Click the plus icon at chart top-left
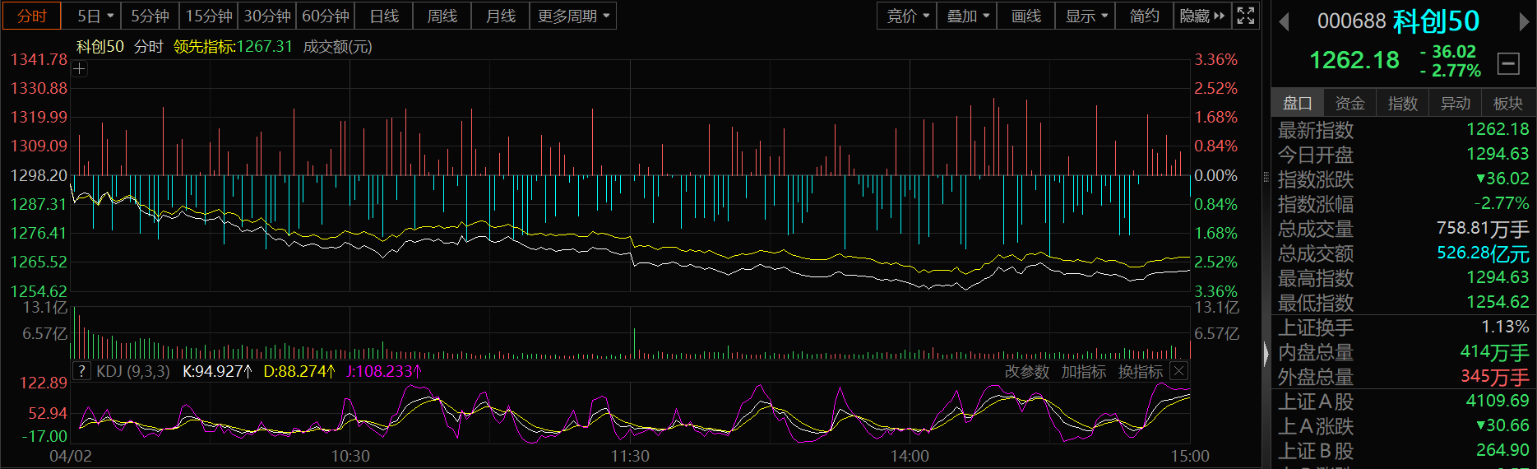 coord(79,69)
